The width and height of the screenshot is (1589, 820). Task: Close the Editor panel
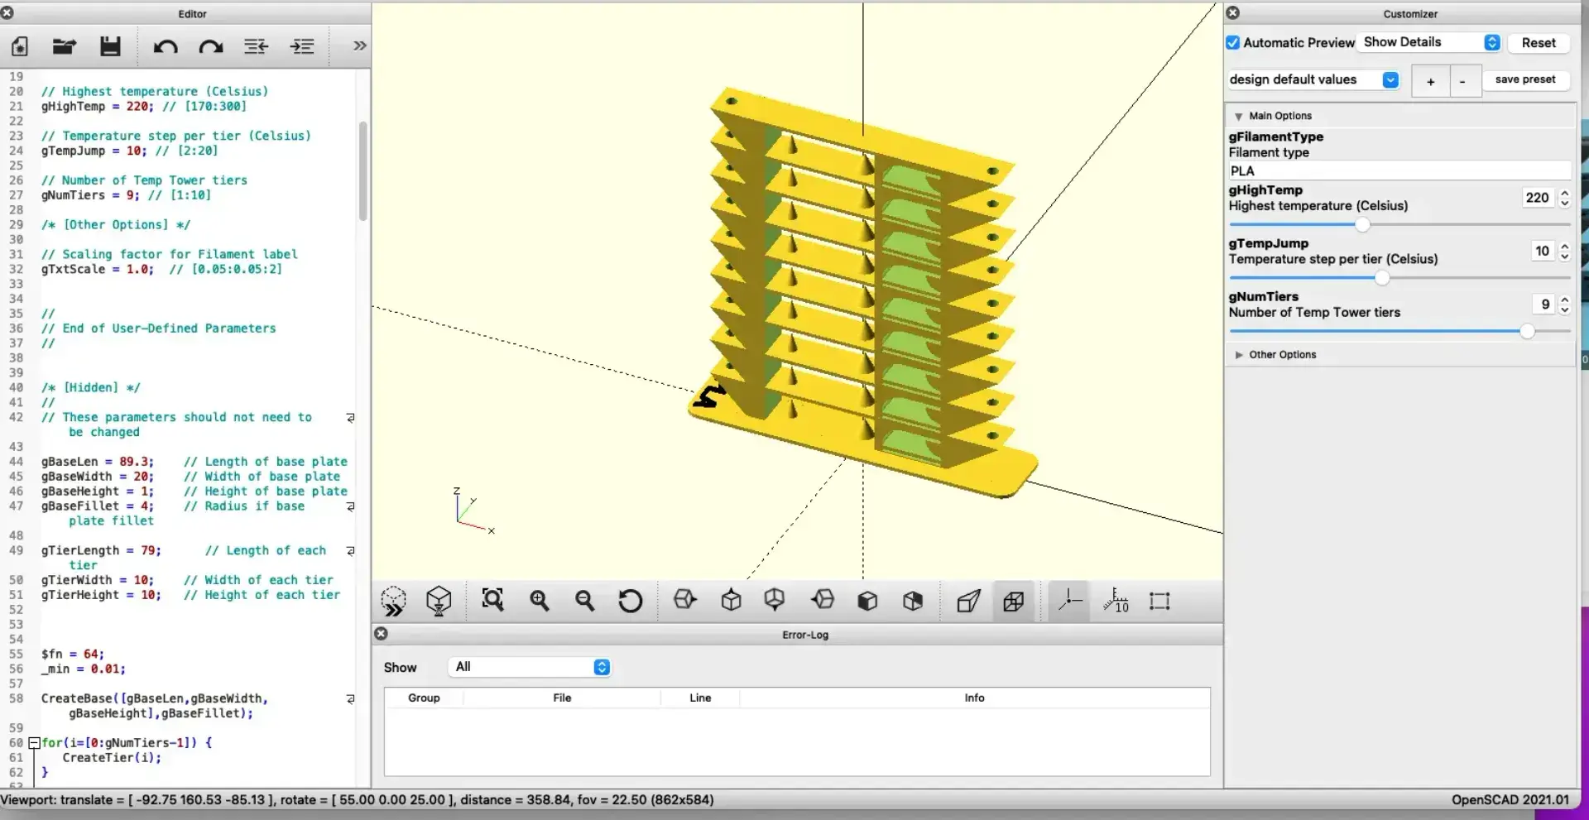[x=7, y=13]
